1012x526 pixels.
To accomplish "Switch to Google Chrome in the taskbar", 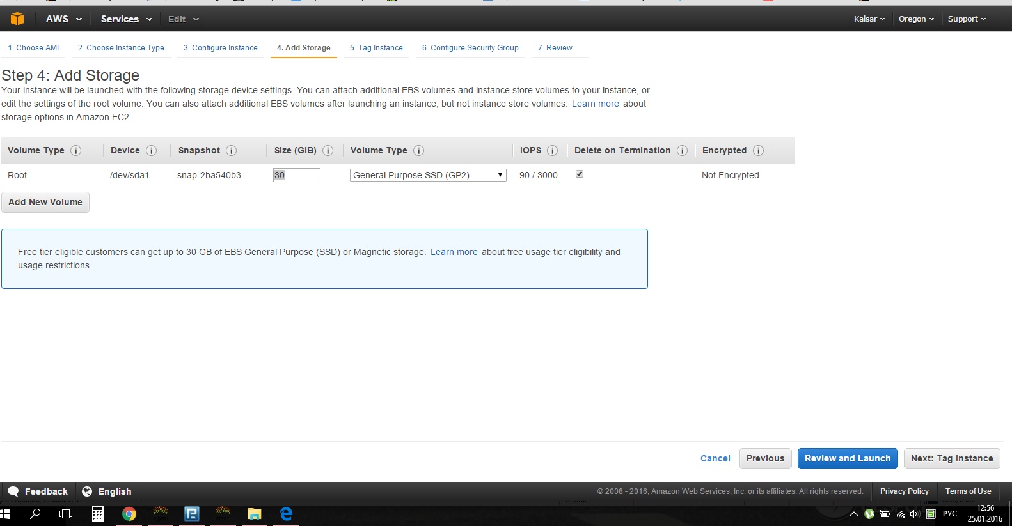I will [x=129, y=514].
